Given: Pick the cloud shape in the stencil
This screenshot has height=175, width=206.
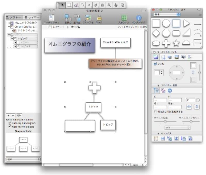Looking at the screenshot, I should point(156,43).
